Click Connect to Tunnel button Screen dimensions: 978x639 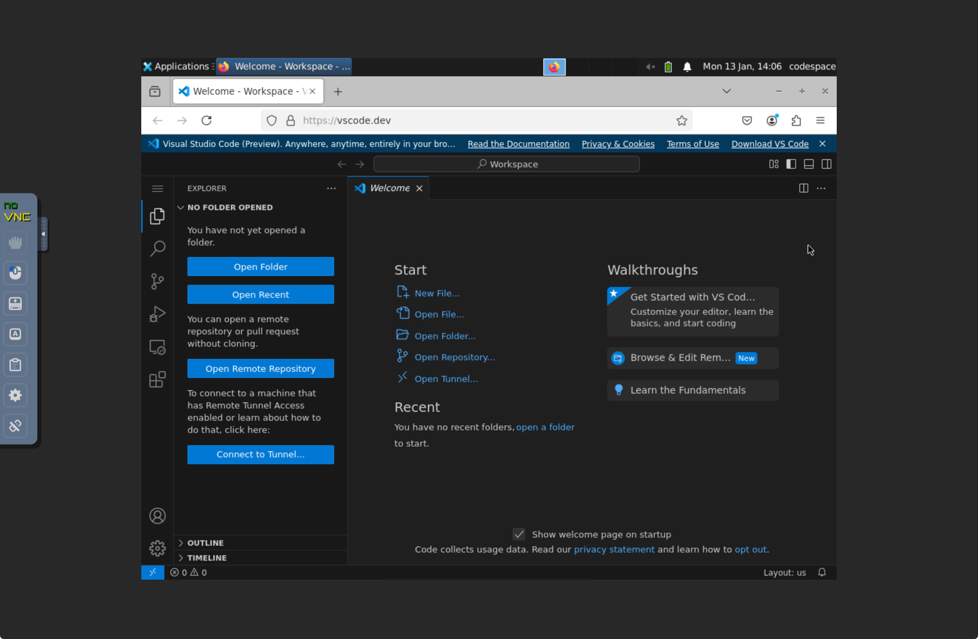pos(261,454)
